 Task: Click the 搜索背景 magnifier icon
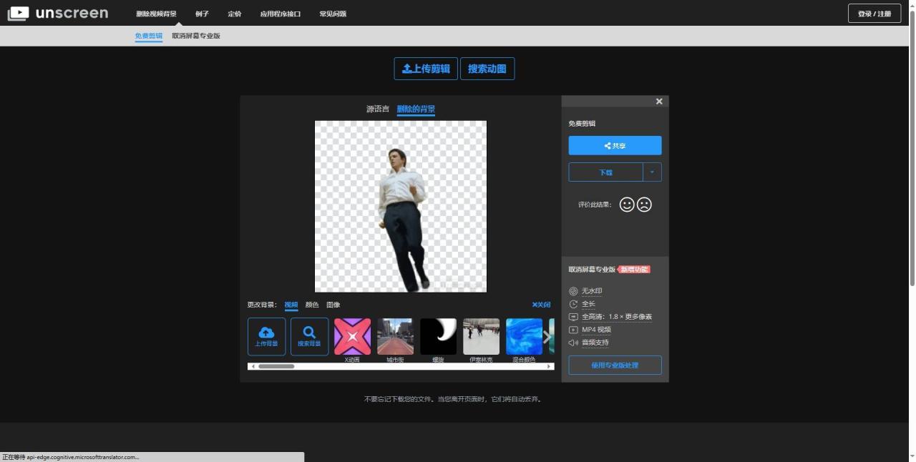[309, 333]
